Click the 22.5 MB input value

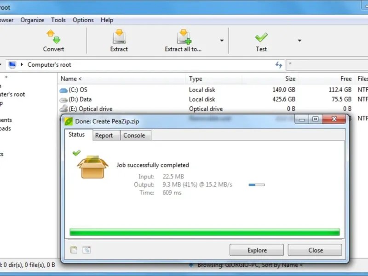[173, 177]
